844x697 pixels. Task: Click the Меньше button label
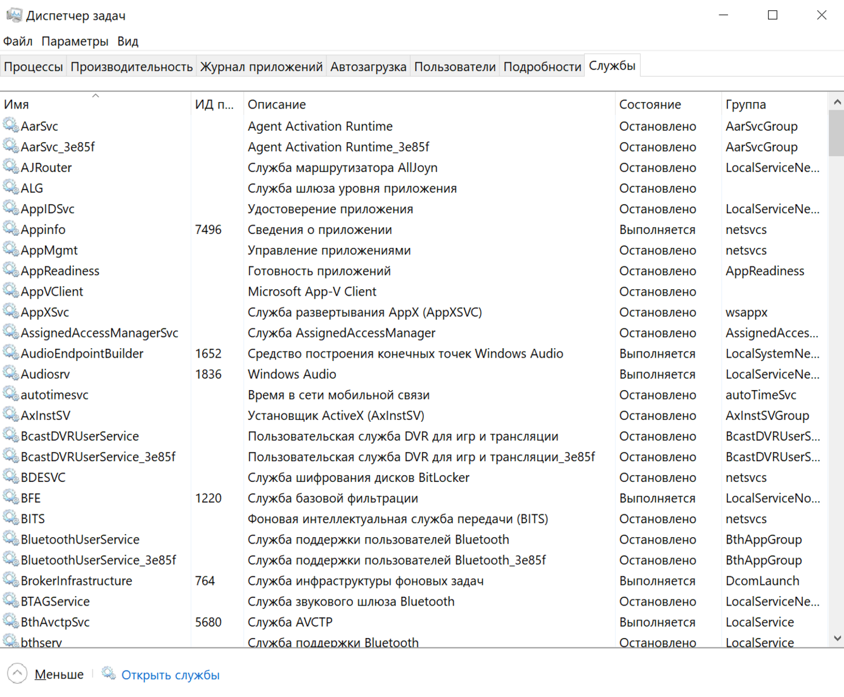[59, 675]
